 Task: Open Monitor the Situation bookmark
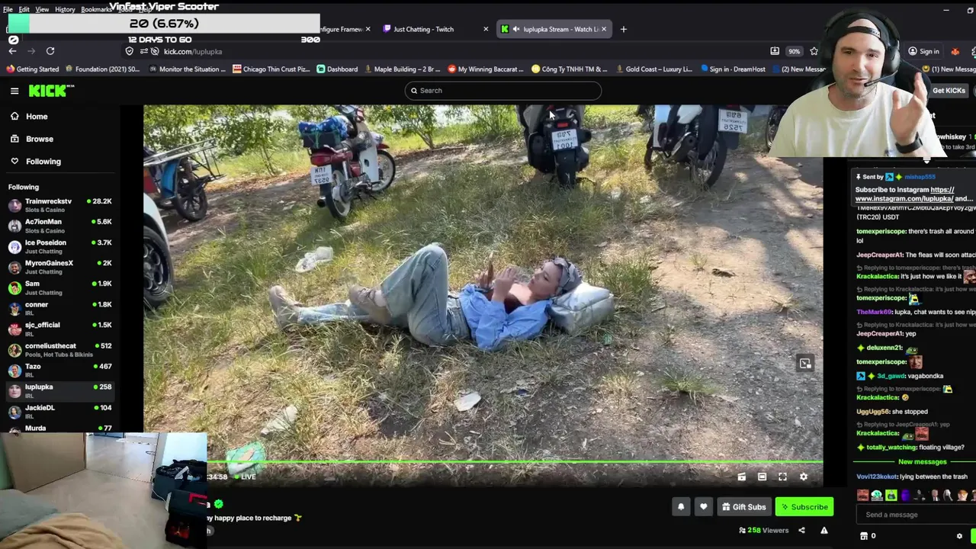[188, 69]
